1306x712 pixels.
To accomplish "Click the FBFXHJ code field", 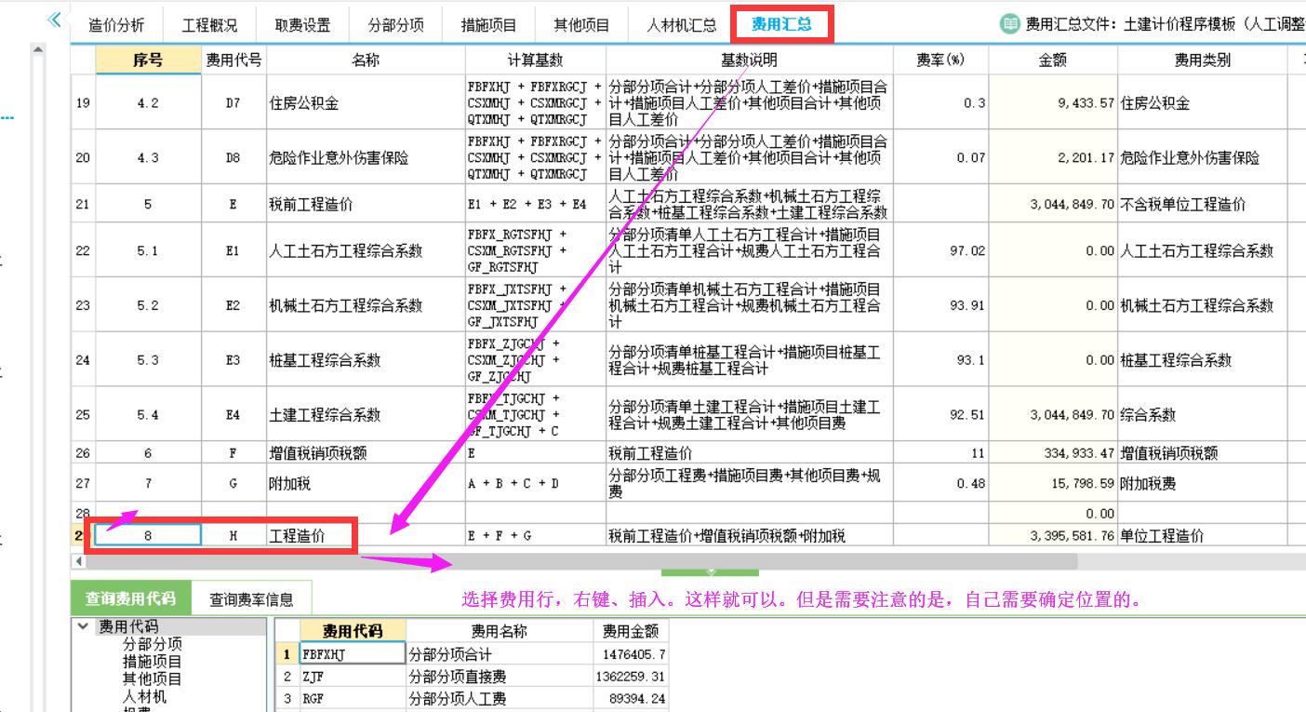I will pos(353,654).
